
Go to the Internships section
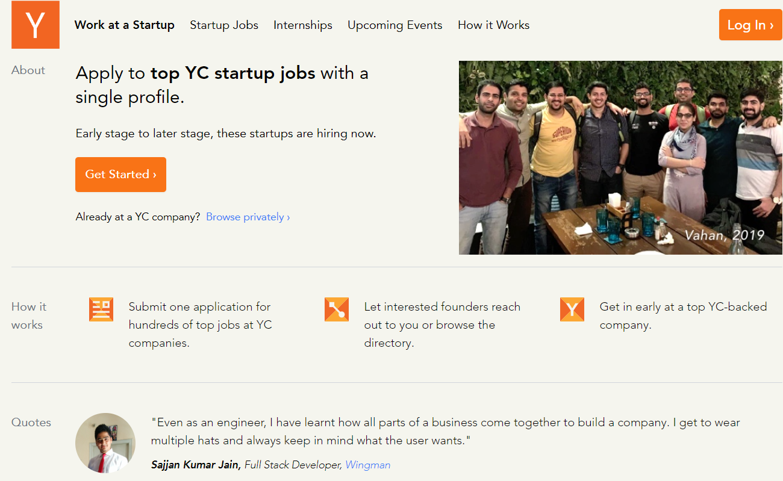click(303, 25)
